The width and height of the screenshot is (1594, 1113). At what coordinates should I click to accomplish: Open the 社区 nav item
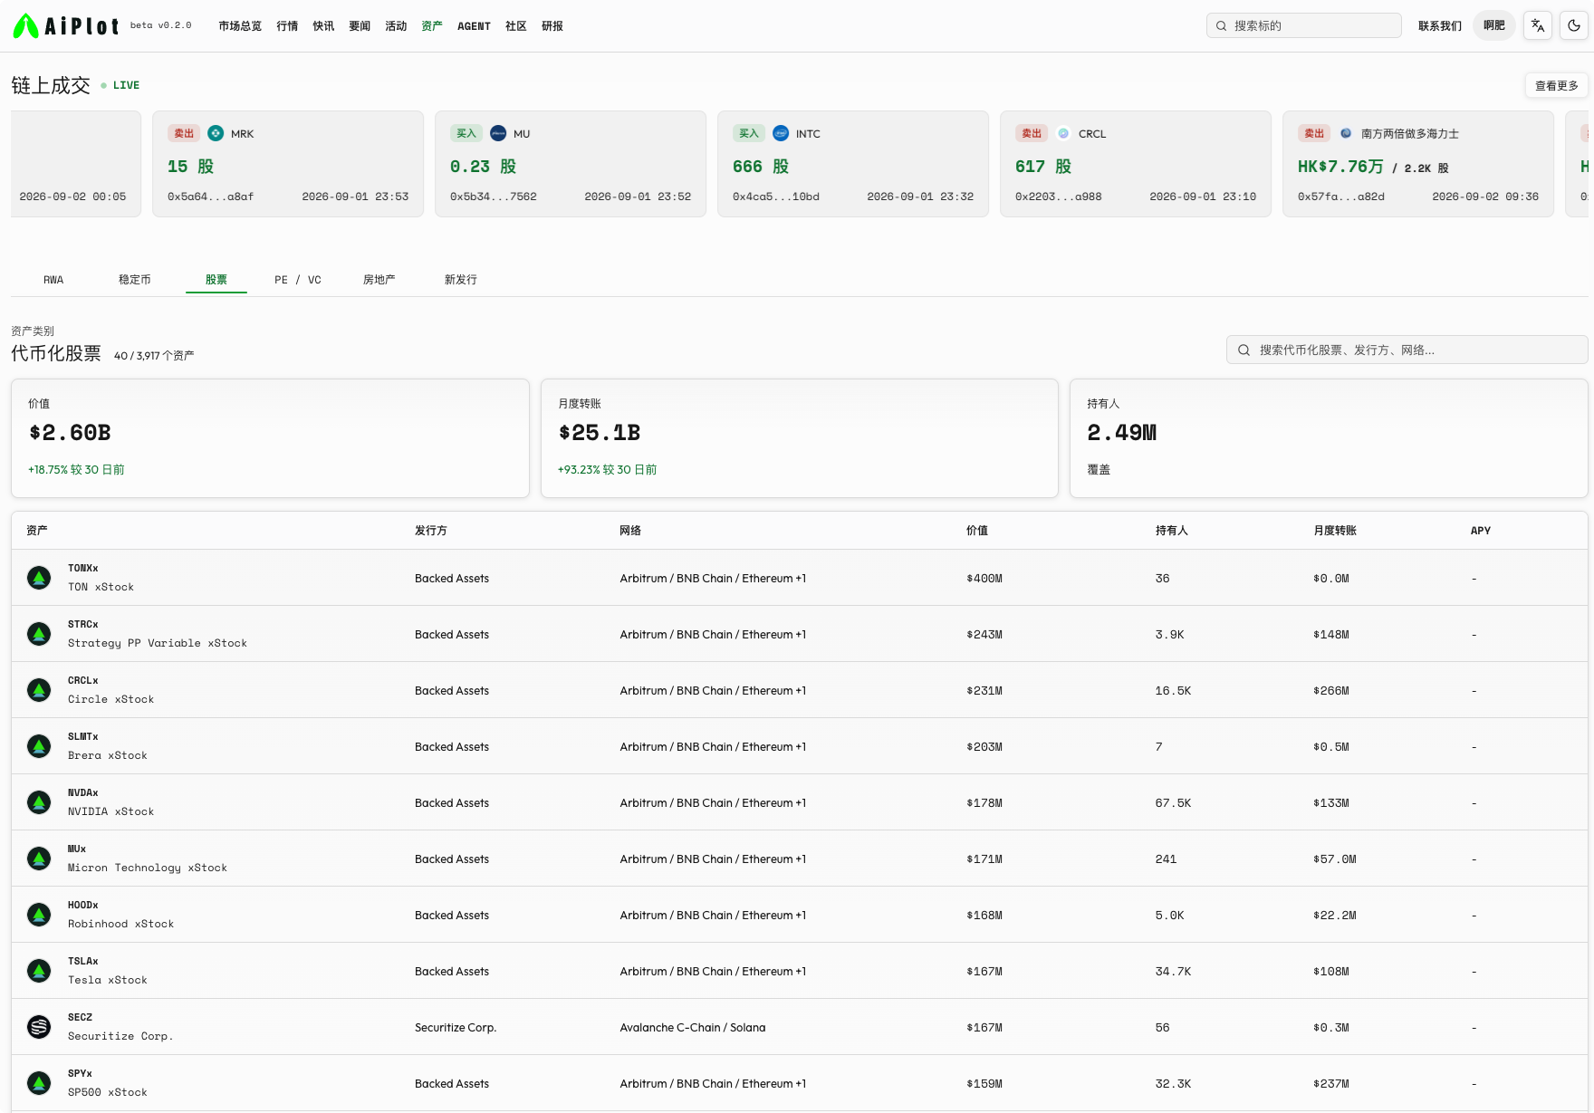click(x=516, y=26)
